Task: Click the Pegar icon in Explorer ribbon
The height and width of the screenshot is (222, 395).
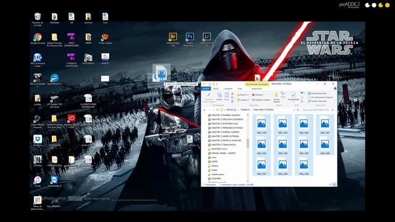Action: [227, 96]
